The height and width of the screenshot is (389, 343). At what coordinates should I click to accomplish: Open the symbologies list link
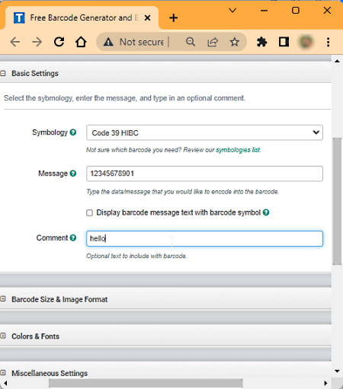pos(238,150)
